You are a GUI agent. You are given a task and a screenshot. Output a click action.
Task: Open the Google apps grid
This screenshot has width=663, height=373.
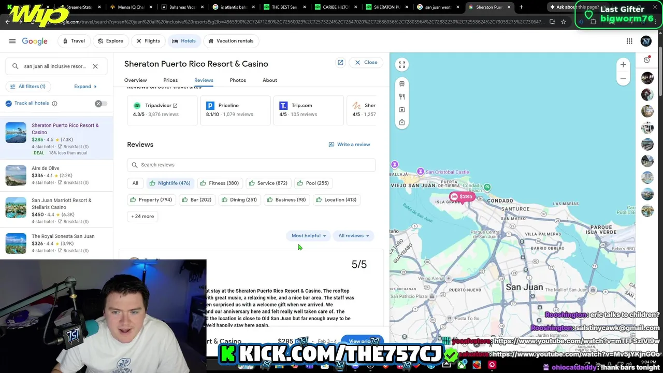coord(629,41)
